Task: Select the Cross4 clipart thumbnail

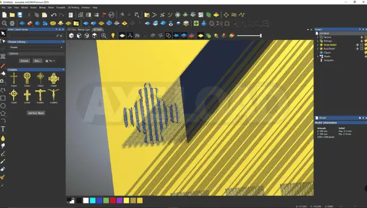Action: [x=54, y=80]
